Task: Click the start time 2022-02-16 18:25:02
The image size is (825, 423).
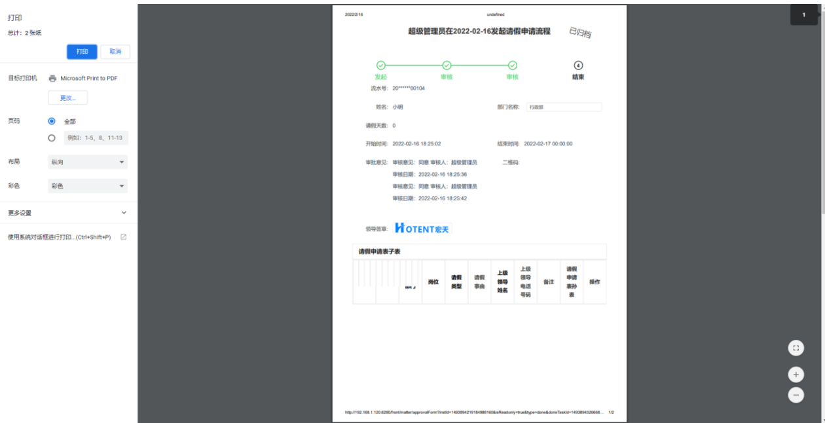Action: (x=416, y=143)
